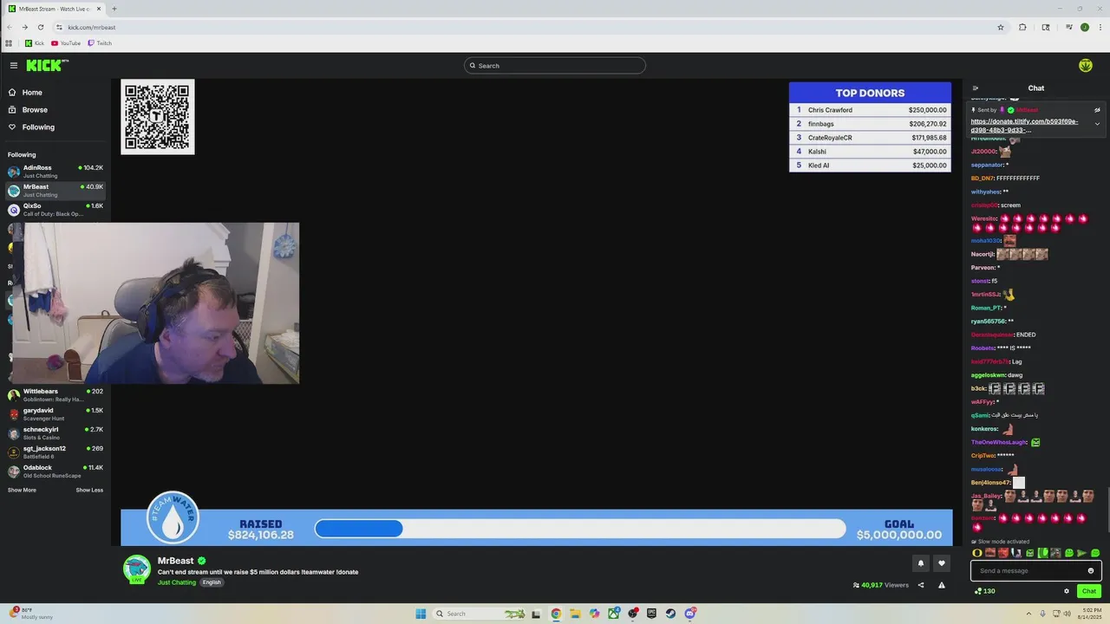Viewport: 1110px width, 624px height.
Task: Open Steam from the taskbar
Action: point(671,614)
